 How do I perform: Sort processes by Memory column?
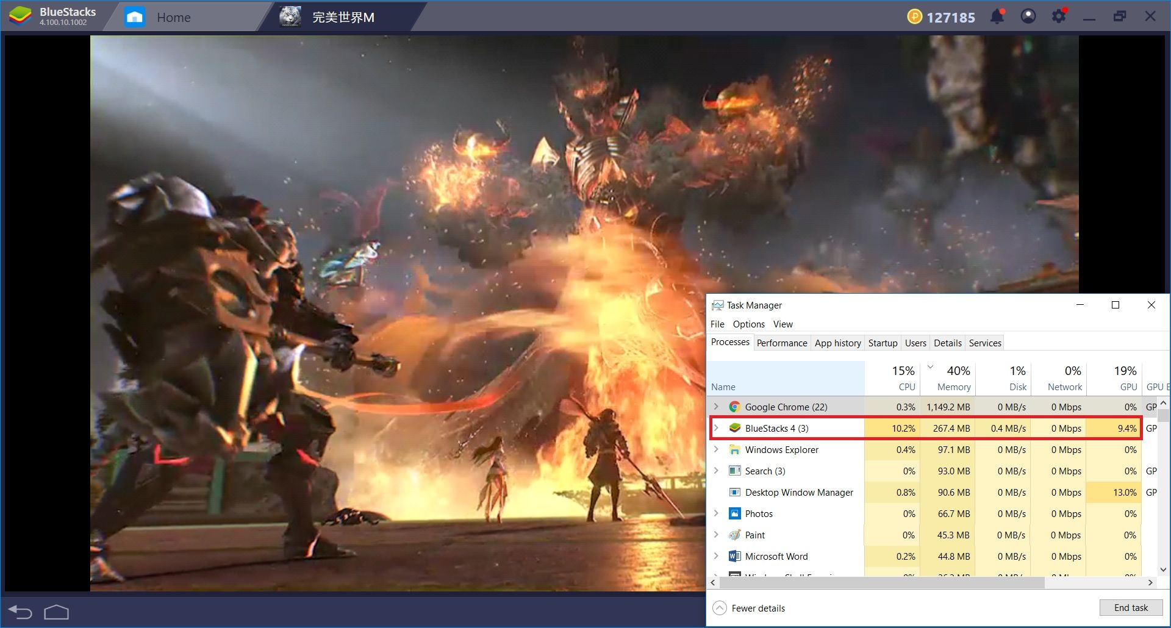pyautogui.click(x=948, y=378)
